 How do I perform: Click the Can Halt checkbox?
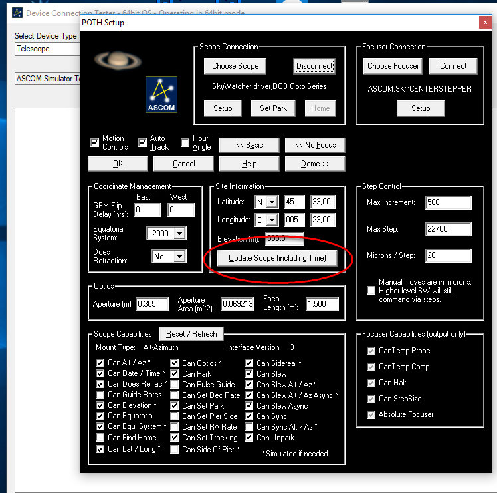click(371, 383)
